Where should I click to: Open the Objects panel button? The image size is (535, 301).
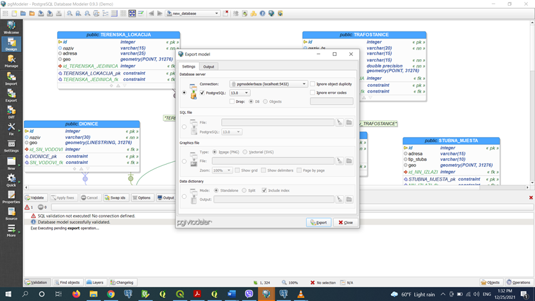pyautogui.click(x=490, y=282)
